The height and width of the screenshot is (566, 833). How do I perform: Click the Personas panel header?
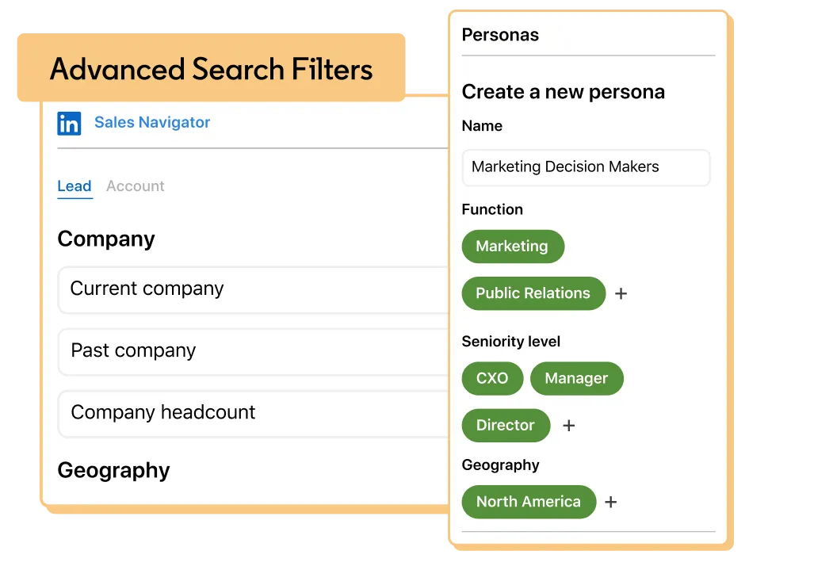tap(500, 35)
